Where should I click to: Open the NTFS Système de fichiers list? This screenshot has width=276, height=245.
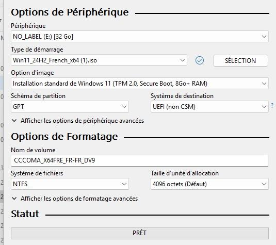click(x=70, y=184)
